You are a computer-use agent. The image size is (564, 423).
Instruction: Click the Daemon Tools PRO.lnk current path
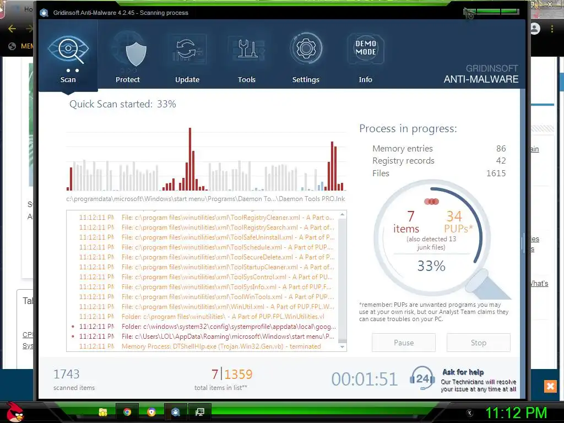click(205, 199)
